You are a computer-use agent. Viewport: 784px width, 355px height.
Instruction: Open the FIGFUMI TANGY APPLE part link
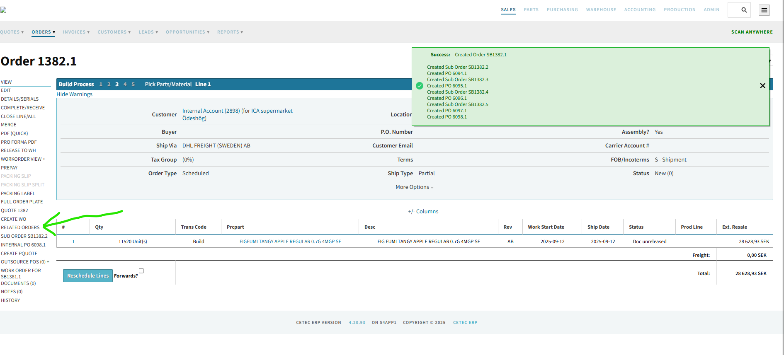pos(290,241)
